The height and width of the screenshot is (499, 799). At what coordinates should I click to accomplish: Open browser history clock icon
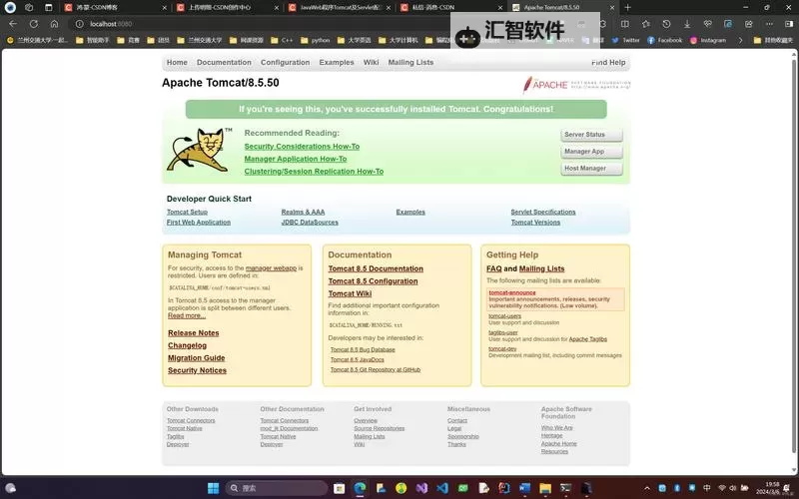pos(666,24)
